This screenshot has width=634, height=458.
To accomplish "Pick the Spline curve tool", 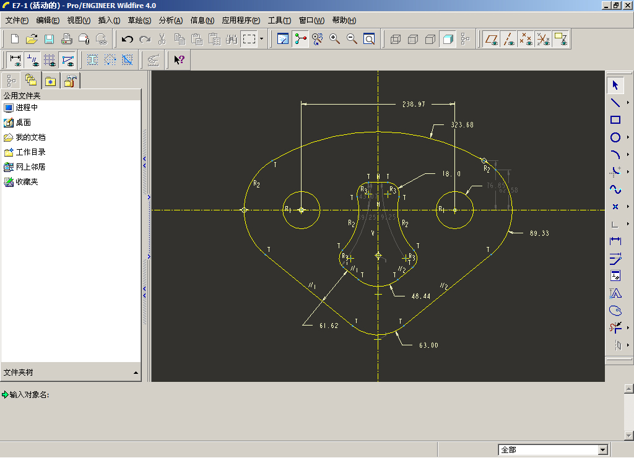I will (615, 189).
